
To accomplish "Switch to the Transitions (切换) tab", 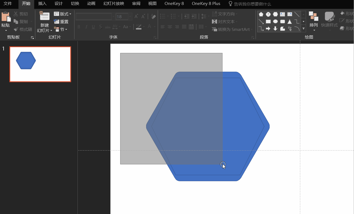I will click(75, 4).
